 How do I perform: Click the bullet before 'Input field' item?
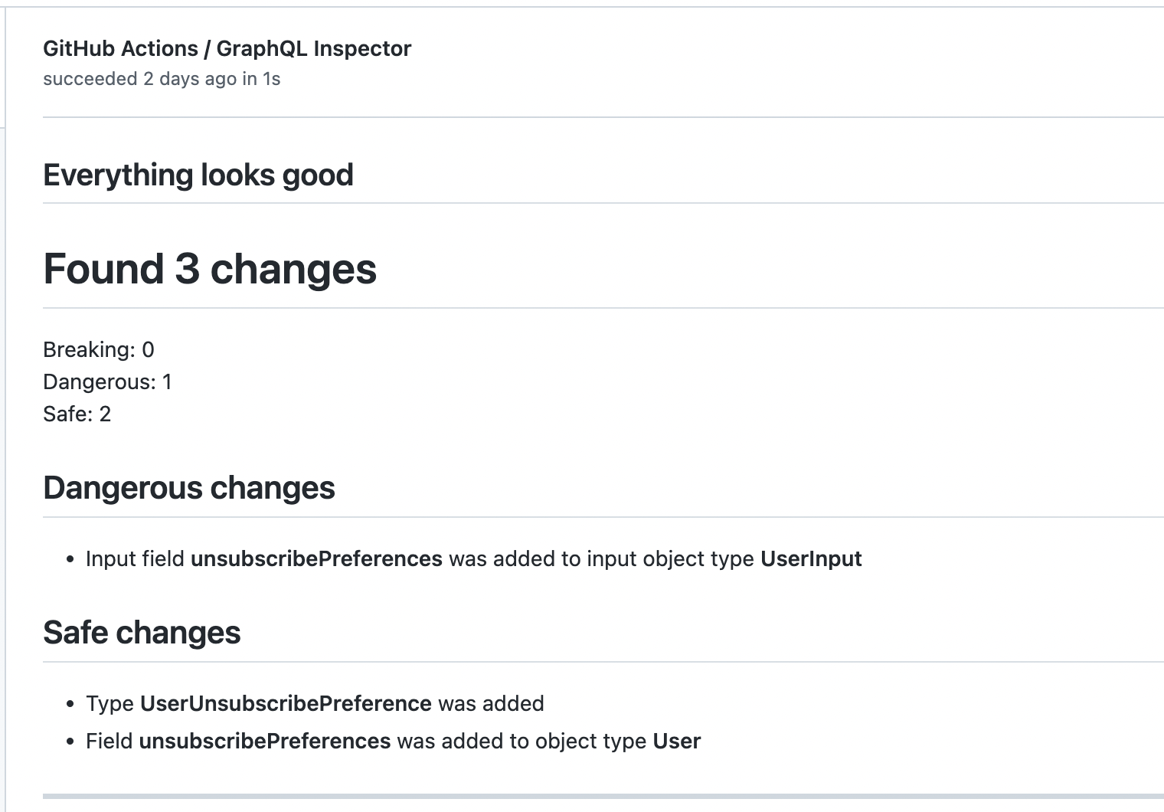coord(70,559)
